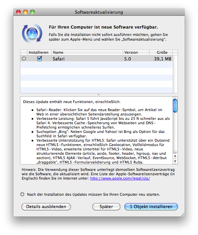
Task: Close the Softwareaktualisierung window
Action: pos(18,12)
